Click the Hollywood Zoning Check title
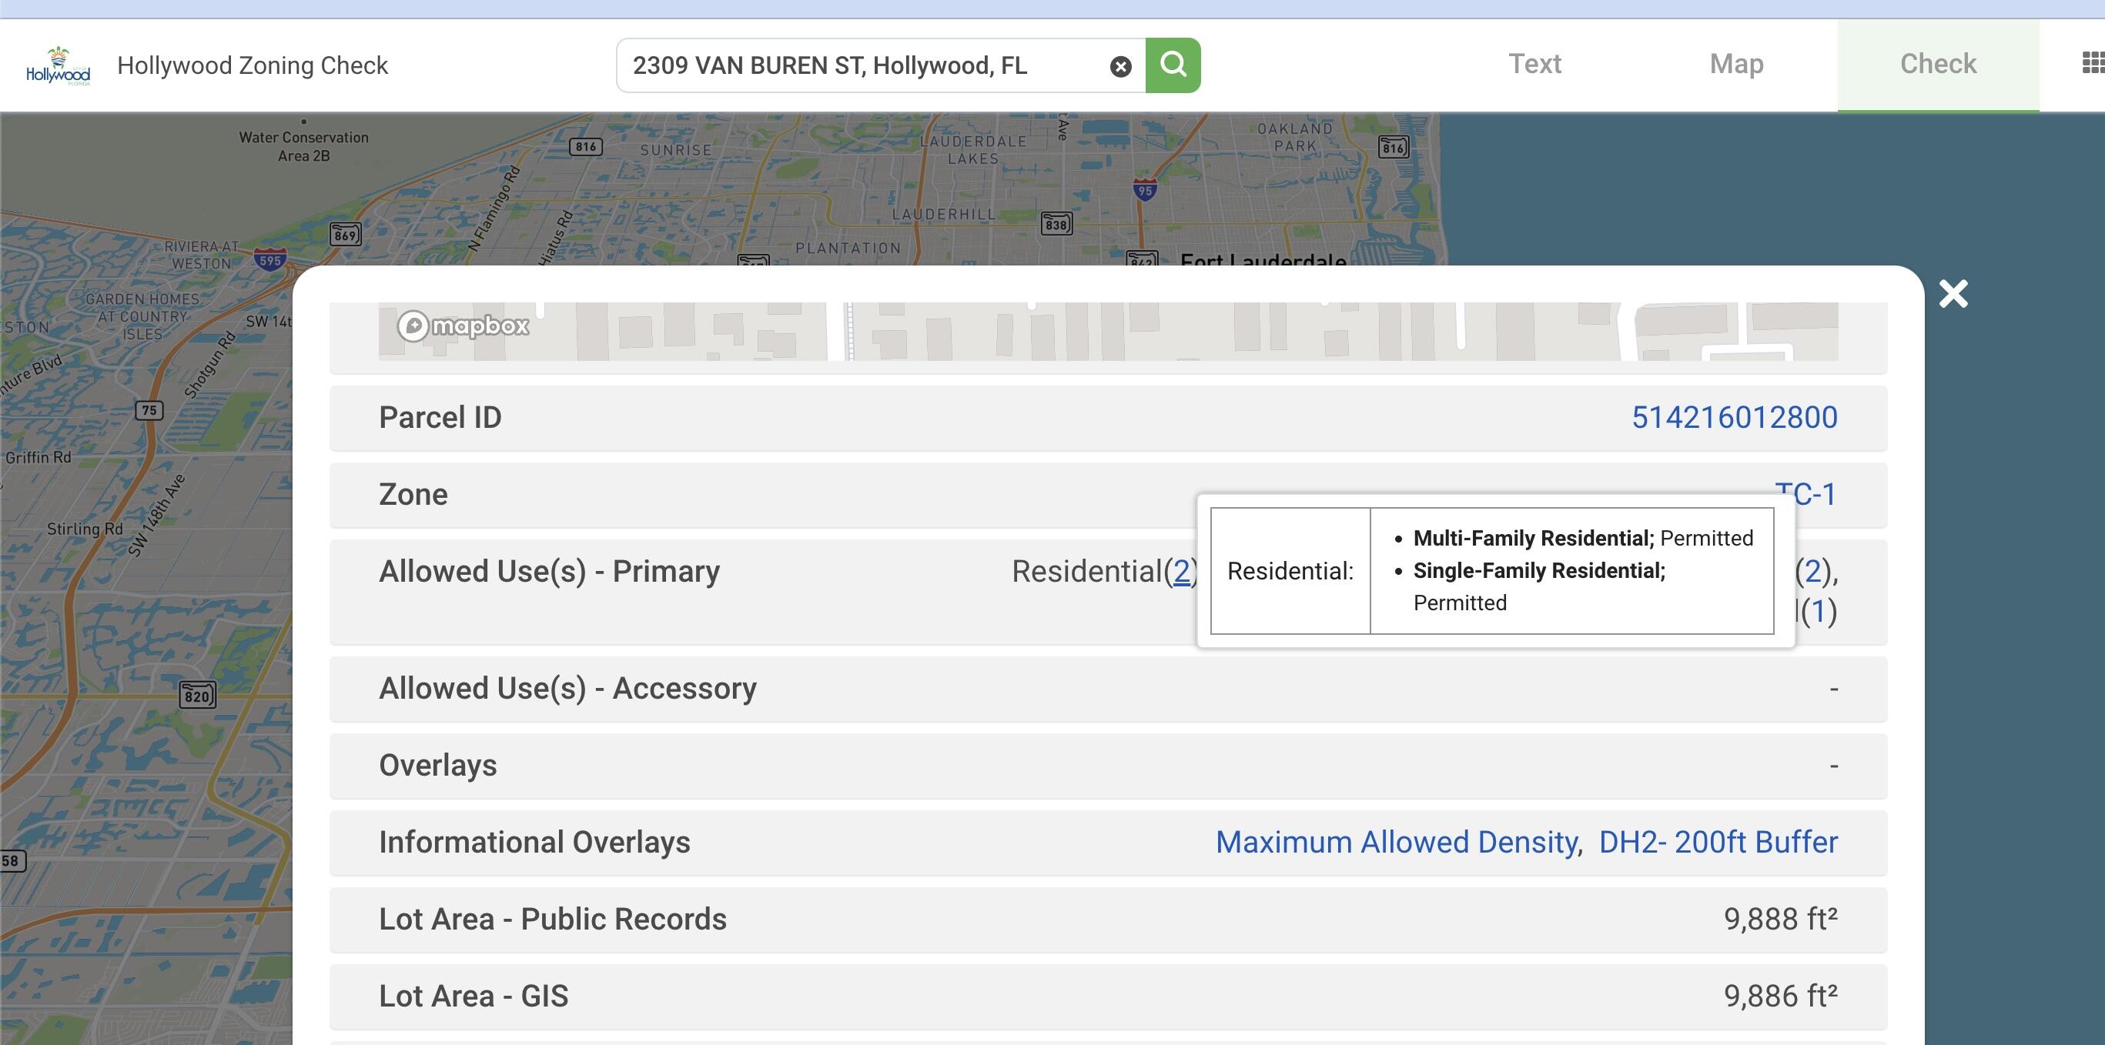 (x=253, y=65)
